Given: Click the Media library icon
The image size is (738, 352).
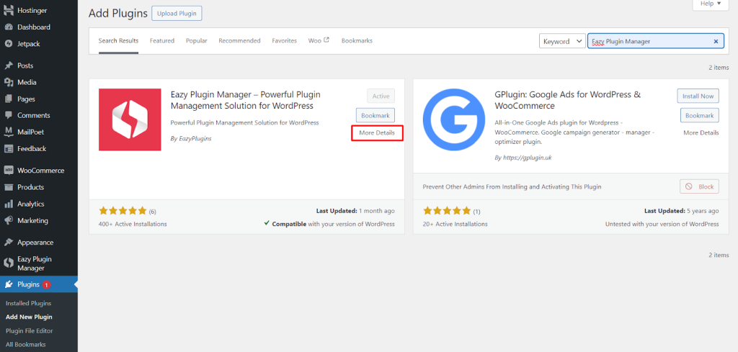Looking at the screenshot, I should pos(9,82).
